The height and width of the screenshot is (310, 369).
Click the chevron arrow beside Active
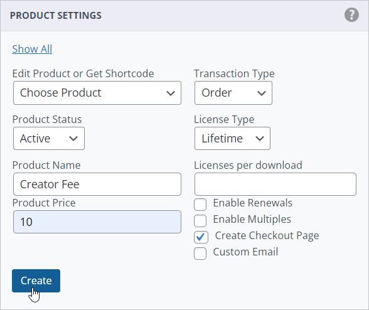click(x=73, y=139)
